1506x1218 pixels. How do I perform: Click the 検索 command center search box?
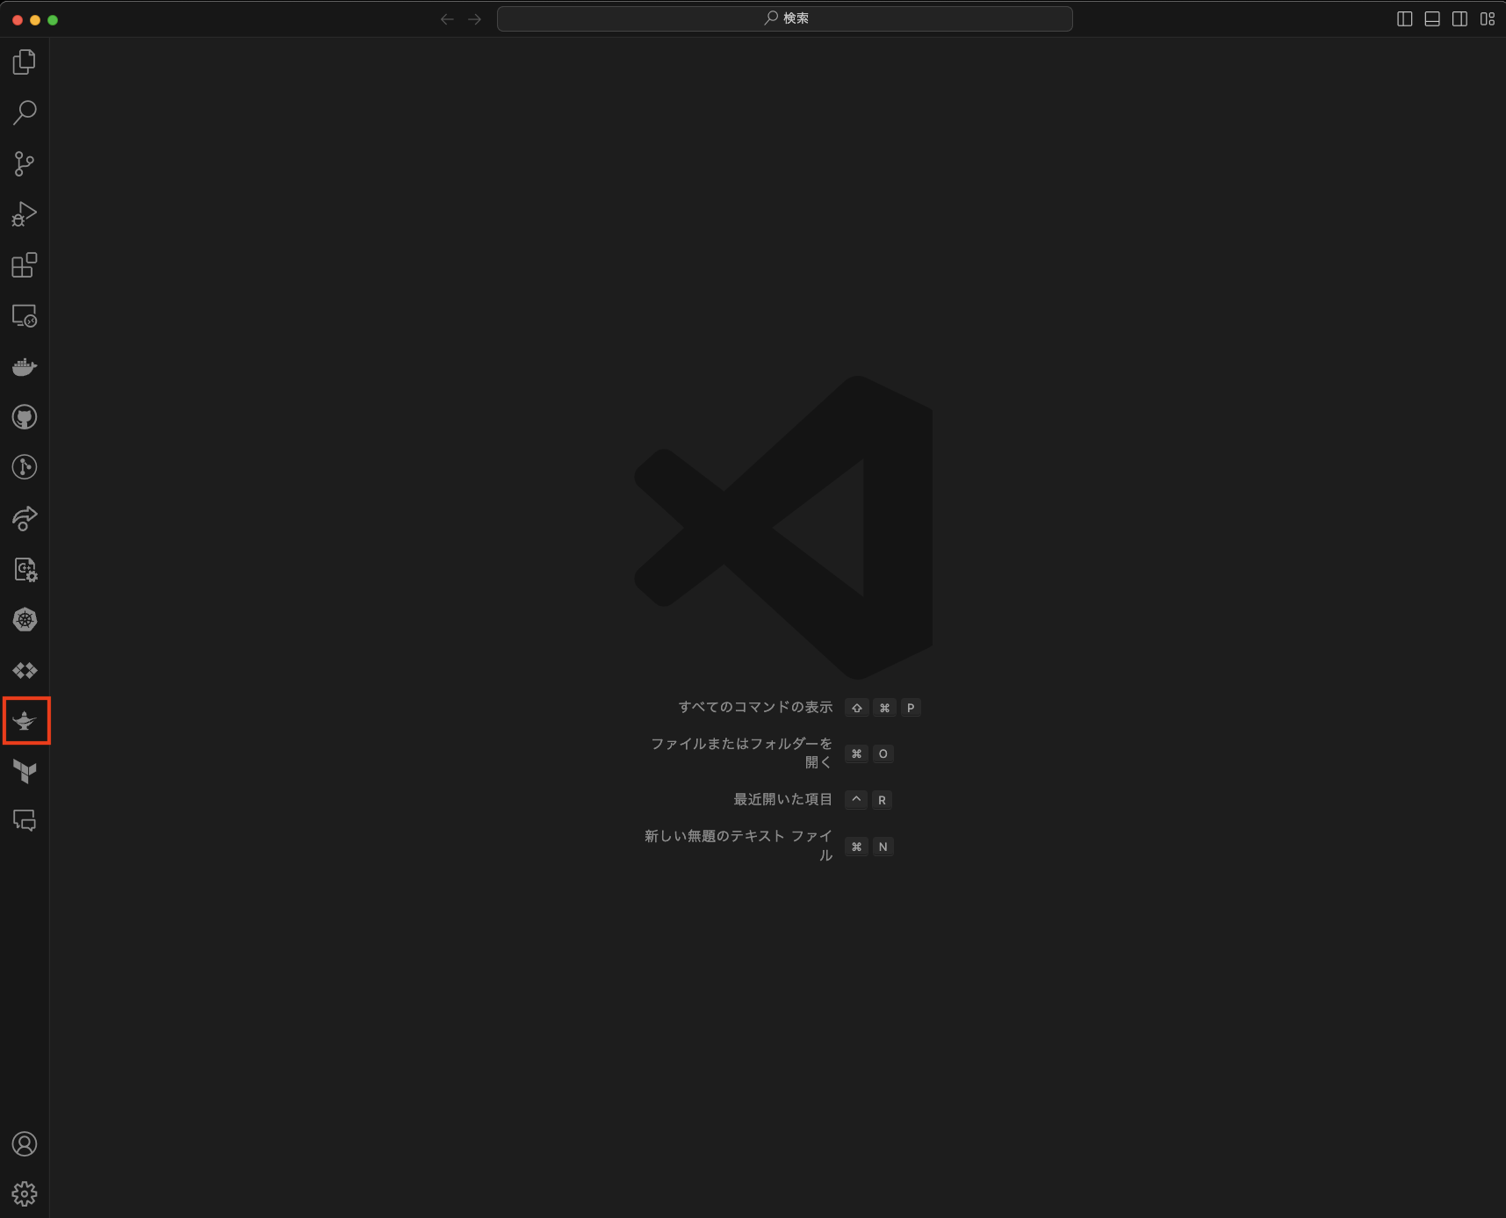click(785, 18)
